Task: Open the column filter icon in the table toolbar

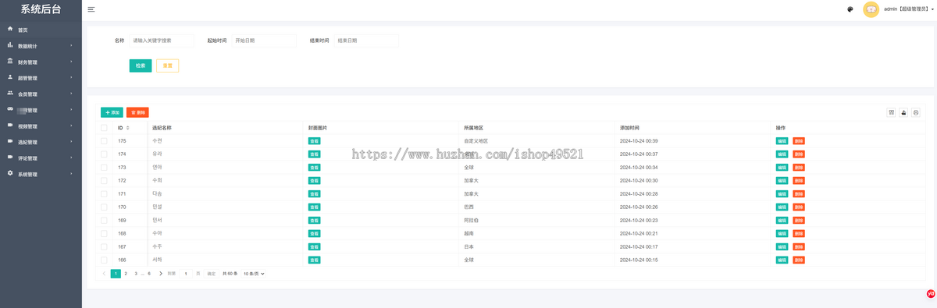Action: [891, 112]
